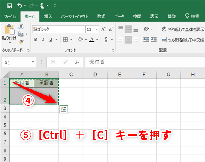Click the Cut scissors icon
The height and width of the screenshot is (162, 205).
(x=21, y=26)
